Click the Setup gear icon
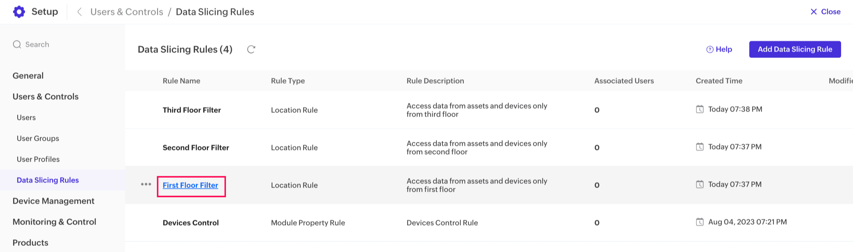The width and height of the screenshot is (853, 252). pos(19,12)
